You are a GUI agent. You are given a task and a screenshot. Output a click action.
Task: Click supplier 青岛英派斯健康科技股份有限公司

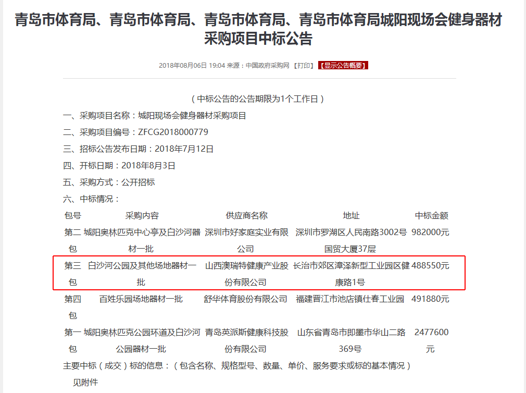(246, 341)
